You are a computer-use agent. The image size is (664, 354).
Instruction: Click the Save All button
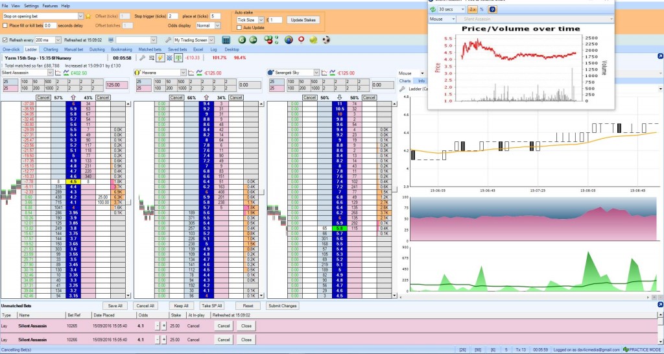(115, 306)
